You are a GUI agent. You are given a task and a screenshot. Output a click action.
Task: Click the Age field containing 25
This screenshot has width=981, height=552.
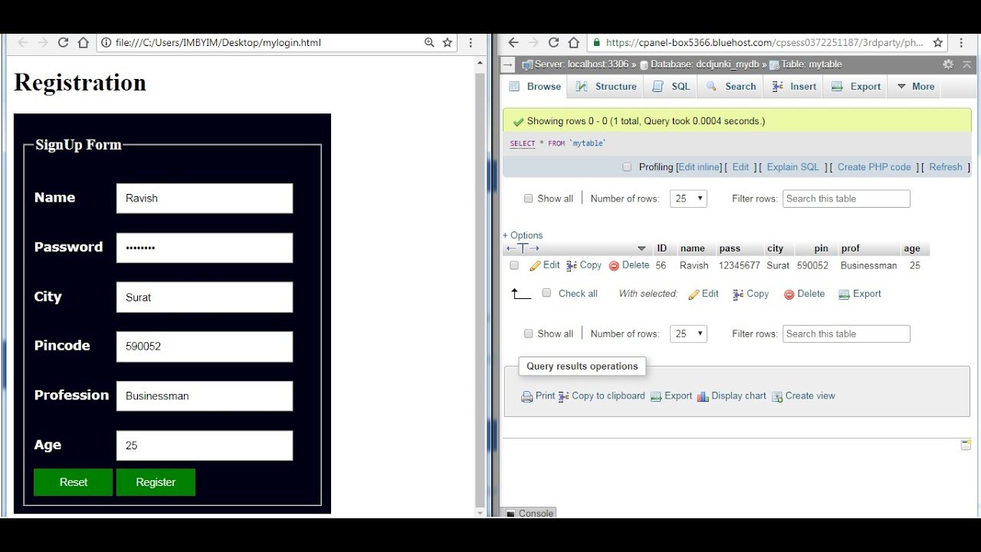click(x=205, y=445)
